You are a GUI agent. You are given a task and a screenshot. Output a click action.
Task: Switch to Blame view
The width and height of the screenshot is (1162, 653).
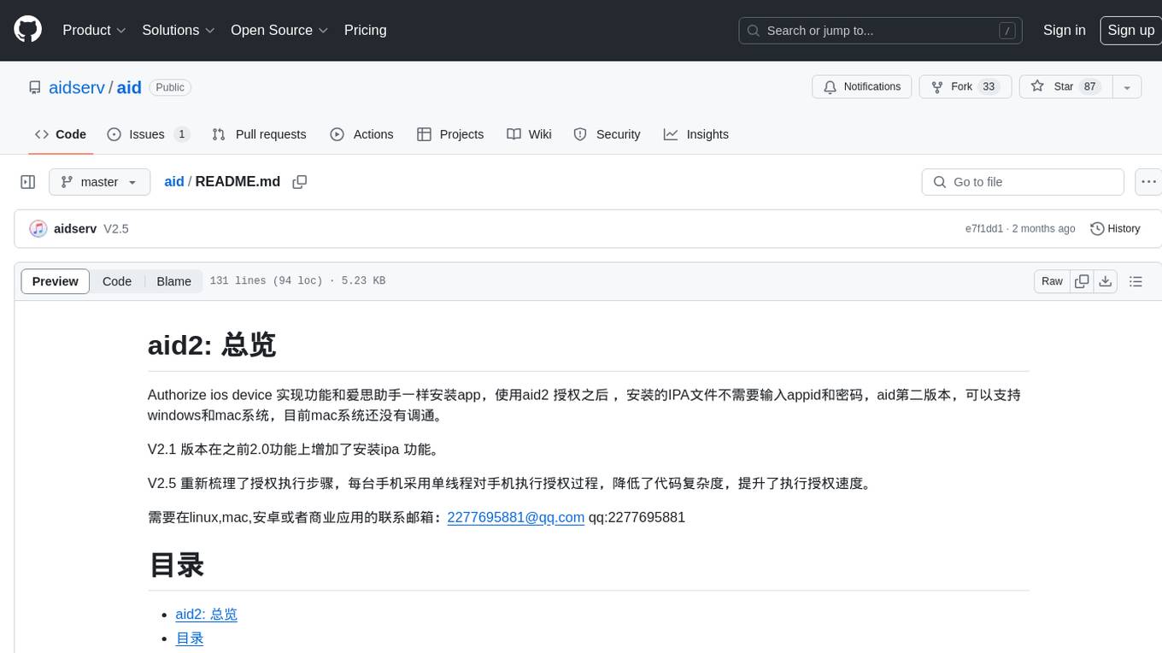173,281
